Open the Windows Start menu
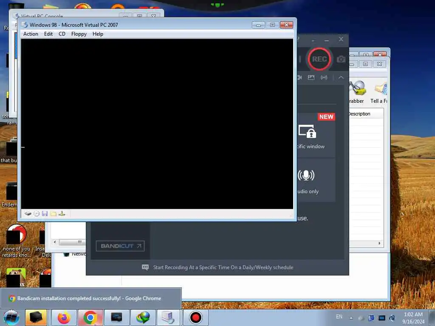The width and height of the screenshot is (435, 326). 11,318
